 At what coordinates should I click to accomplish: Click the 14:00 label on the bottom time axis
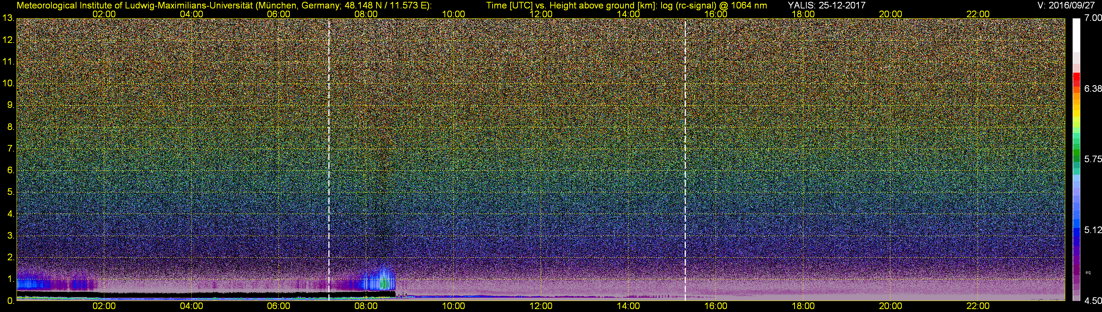click(628, 306)
